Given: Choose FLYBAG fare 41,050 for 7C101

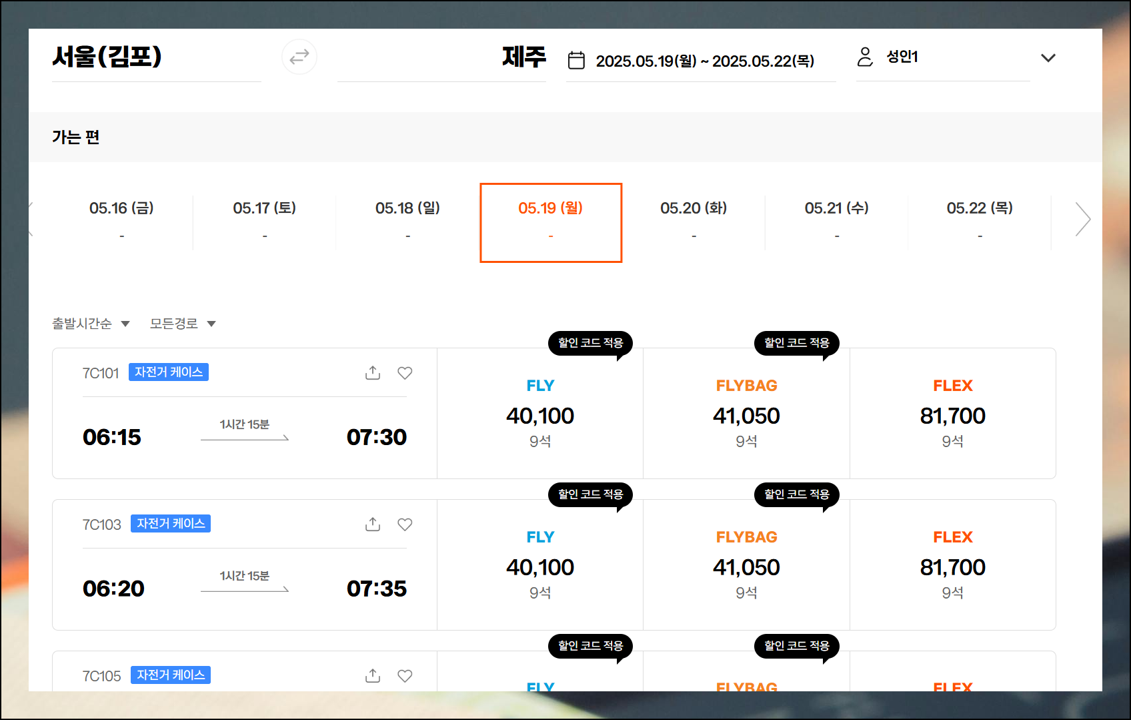Looking at the screenshot, I should click(x=746, y=414).
